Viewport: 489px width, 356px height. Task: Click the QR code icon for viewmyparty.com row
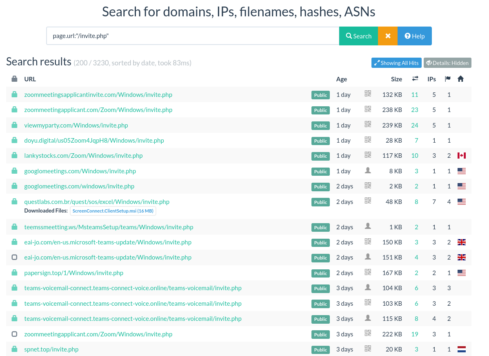tap(368, 124)
